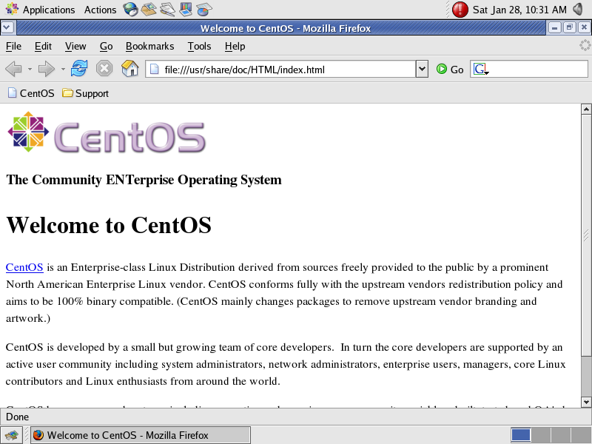Click the Forward arrow in toolbar

pyautogui.click(x=46, y=69)
